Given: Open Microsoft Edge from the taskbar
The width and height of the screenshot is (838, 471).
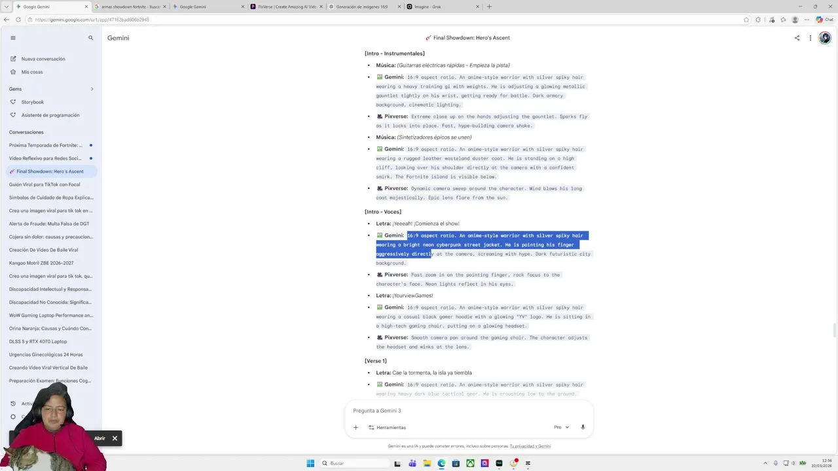Looking at the screenshot, I should click(x=441, y=463).
